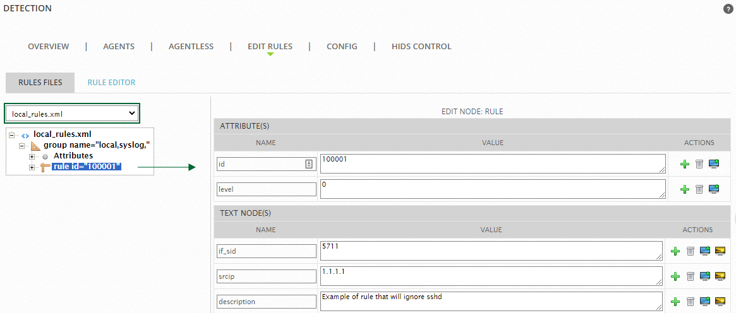This screenshot has width=736, height=313.
Task: Switch to the RULE EDITOR tab
Action: pos(111,83)
